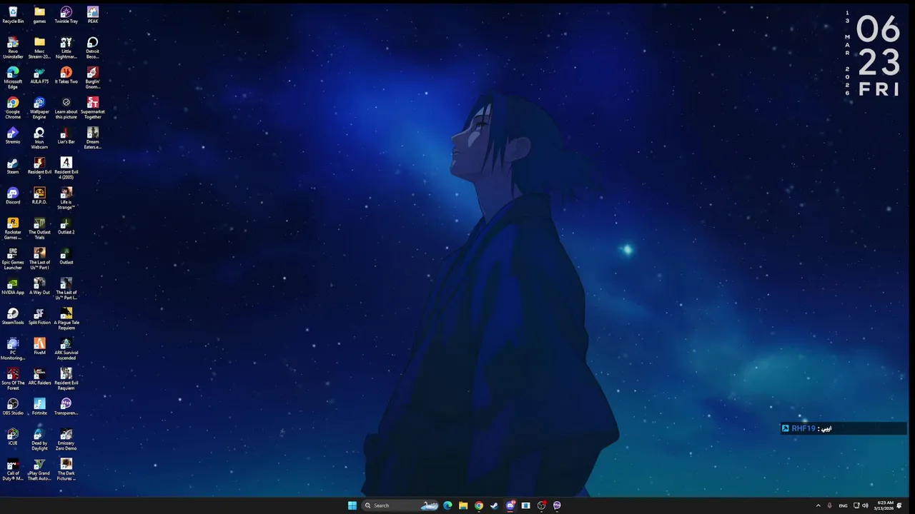The height and width of the screenshot is (514, 915).
Task: Open the games folder on the desktop
Action: pos(39,15)
